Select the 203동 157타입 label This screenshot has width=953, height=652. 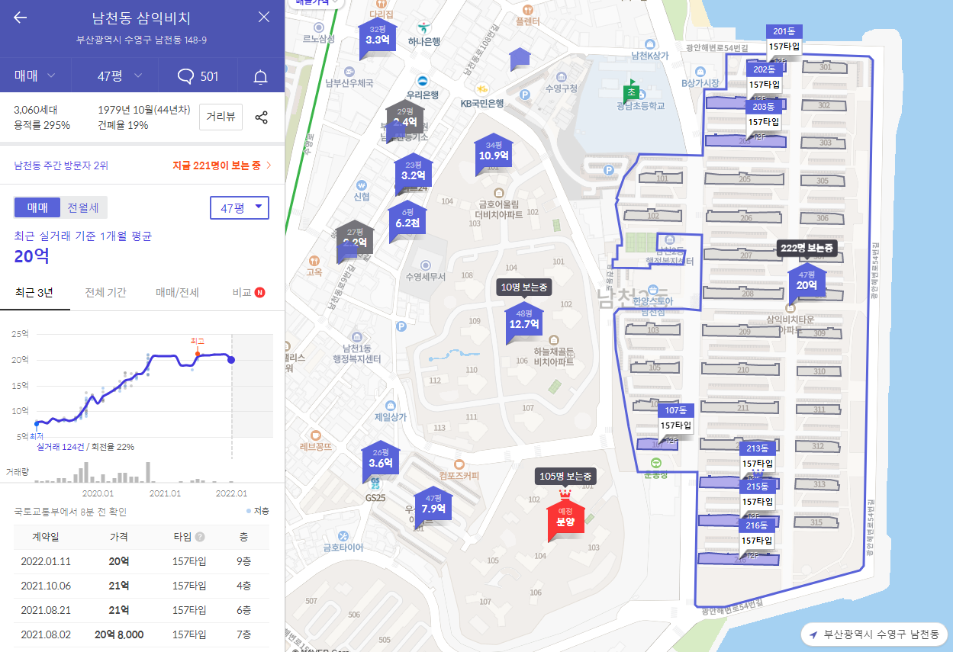(x=763, y=114)
